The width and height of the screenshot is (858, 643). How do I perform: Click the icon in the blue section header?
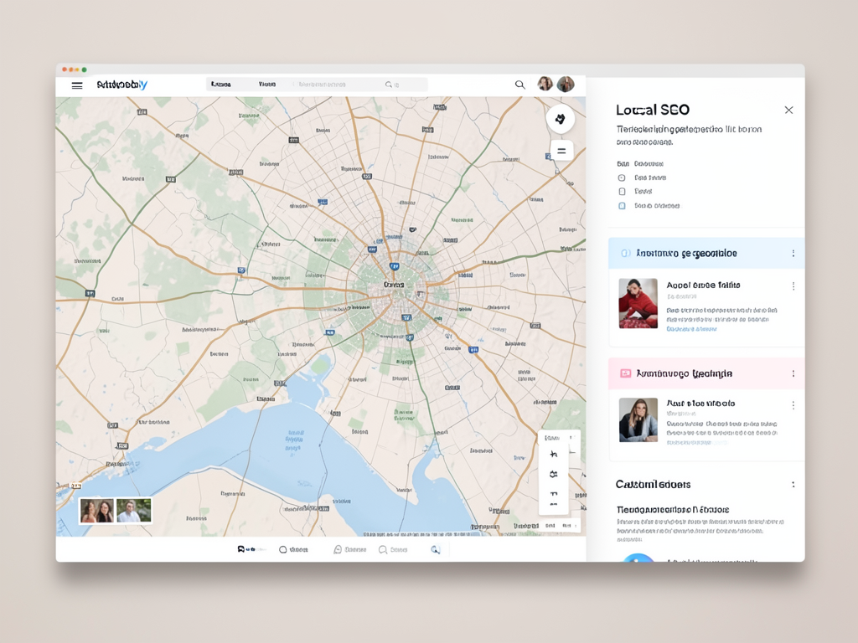tap(625, 253)
